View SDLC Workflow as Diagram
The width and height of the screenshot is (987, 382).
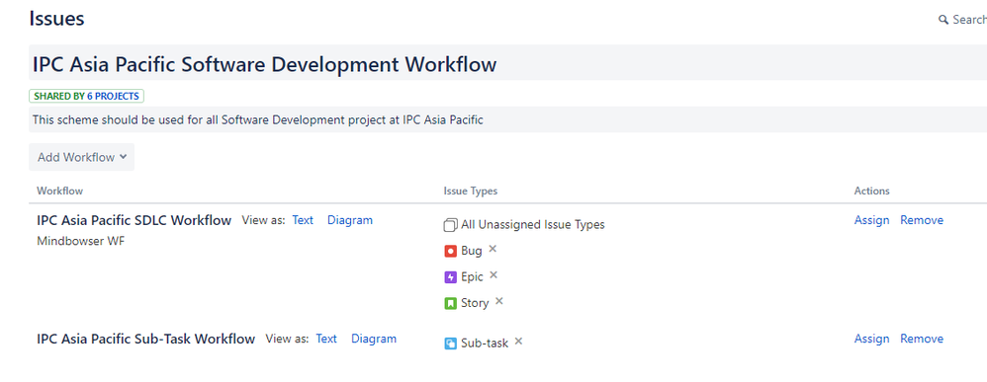pyautogui.click(x=350, y=220)
